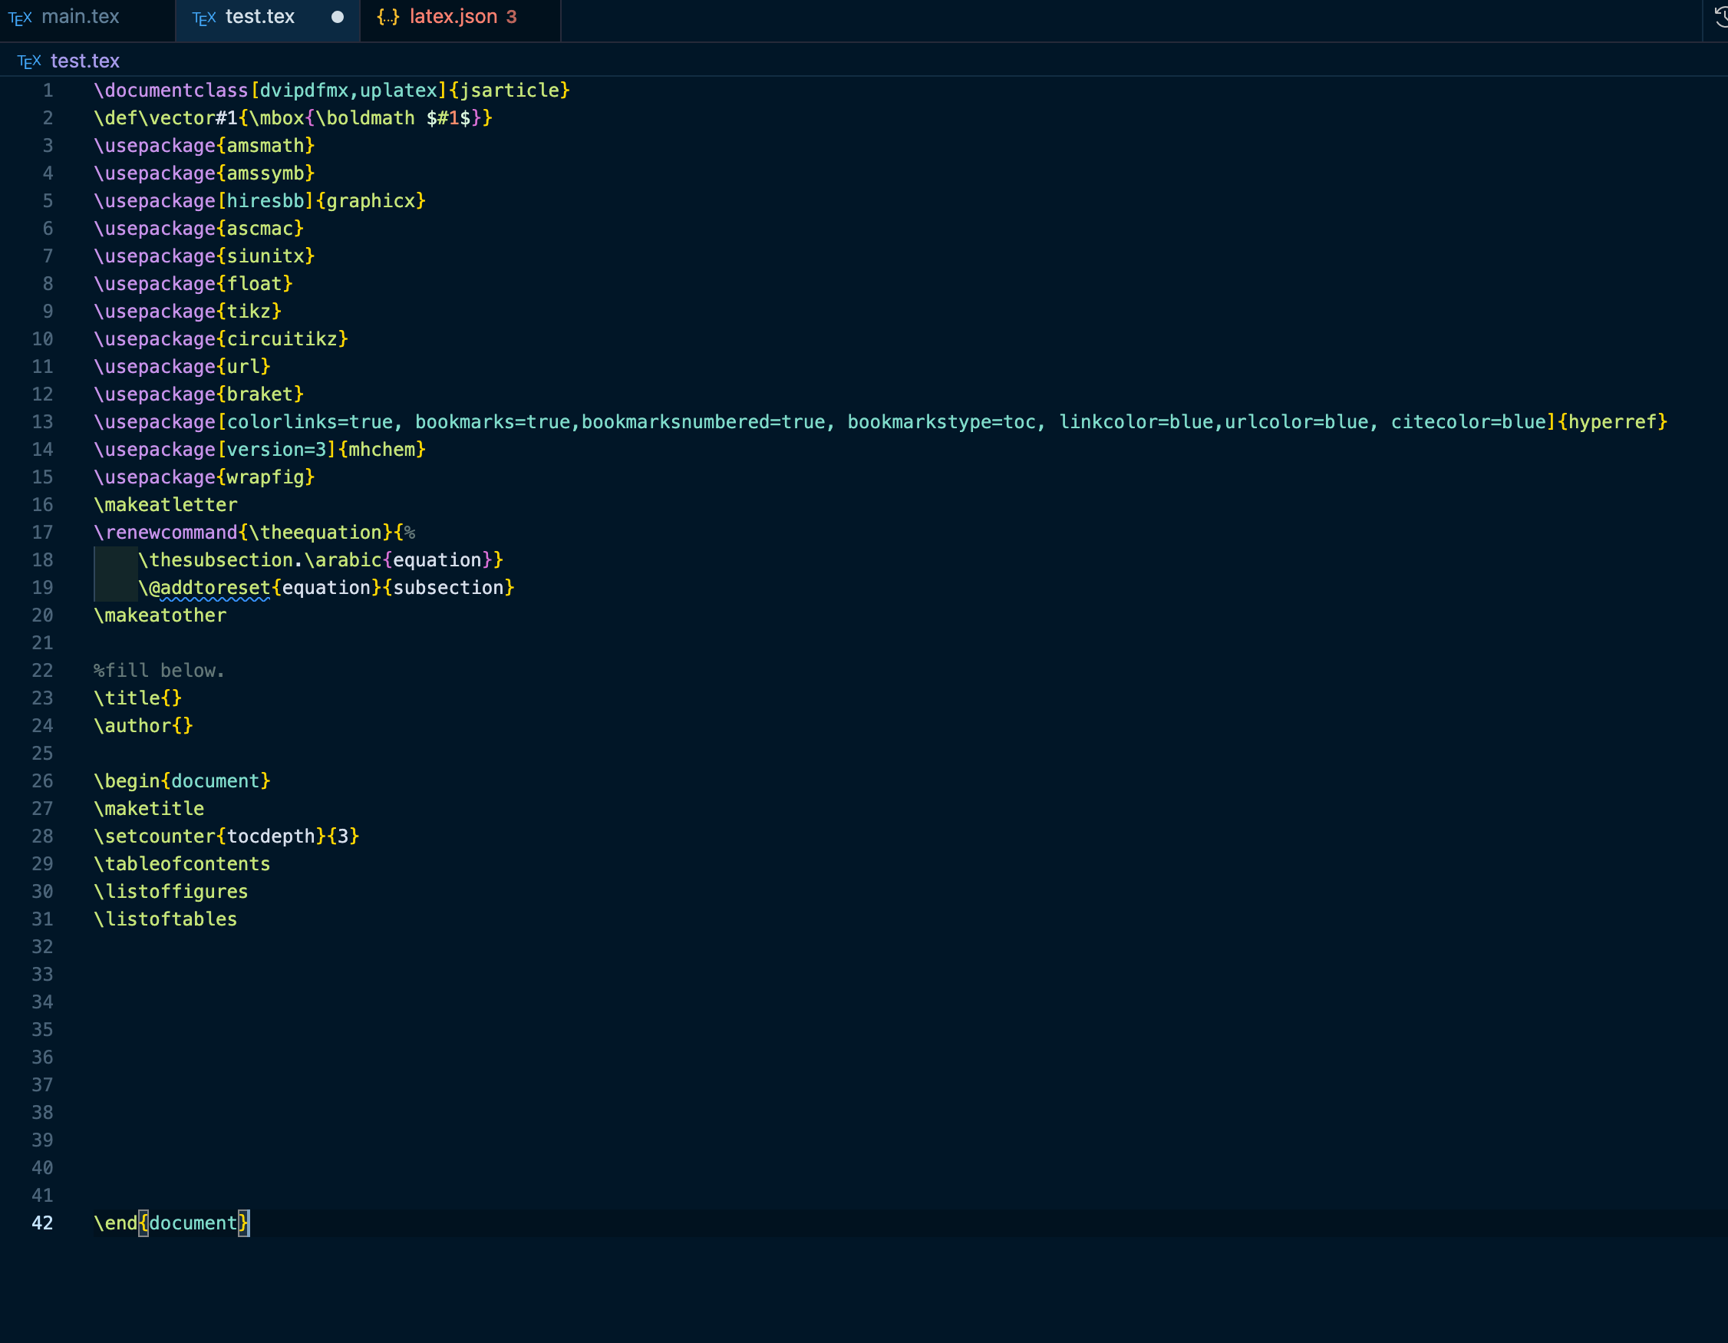Place cursor in empty \author{} braces
1728x1343 pixels.
point(183,726)
